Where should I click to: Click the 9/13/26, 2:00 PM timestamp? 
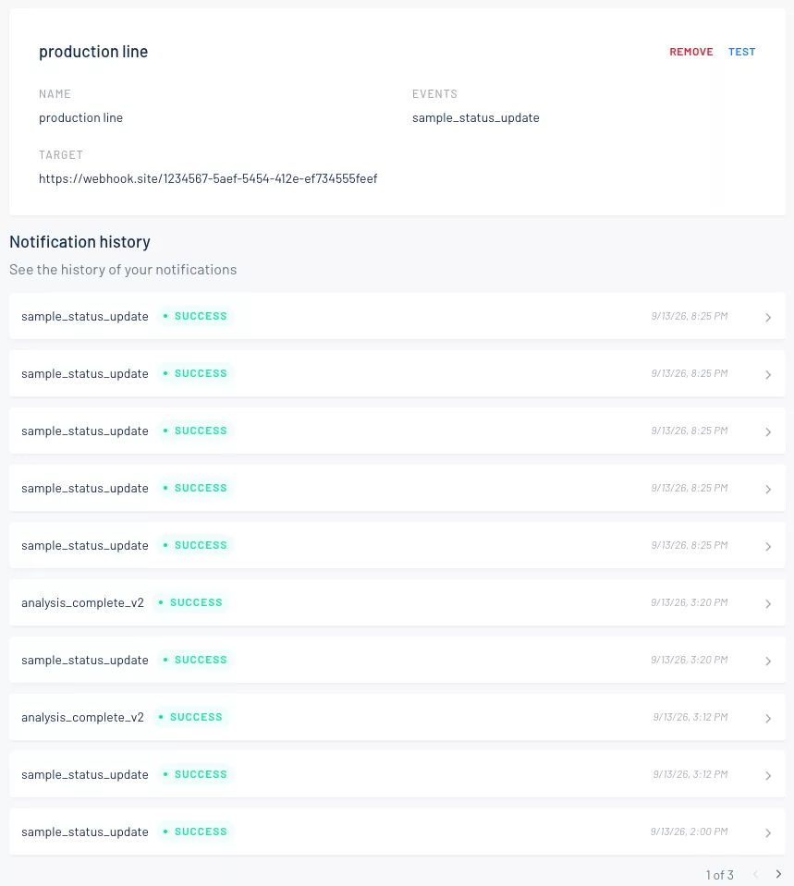[x=689, y=831]
